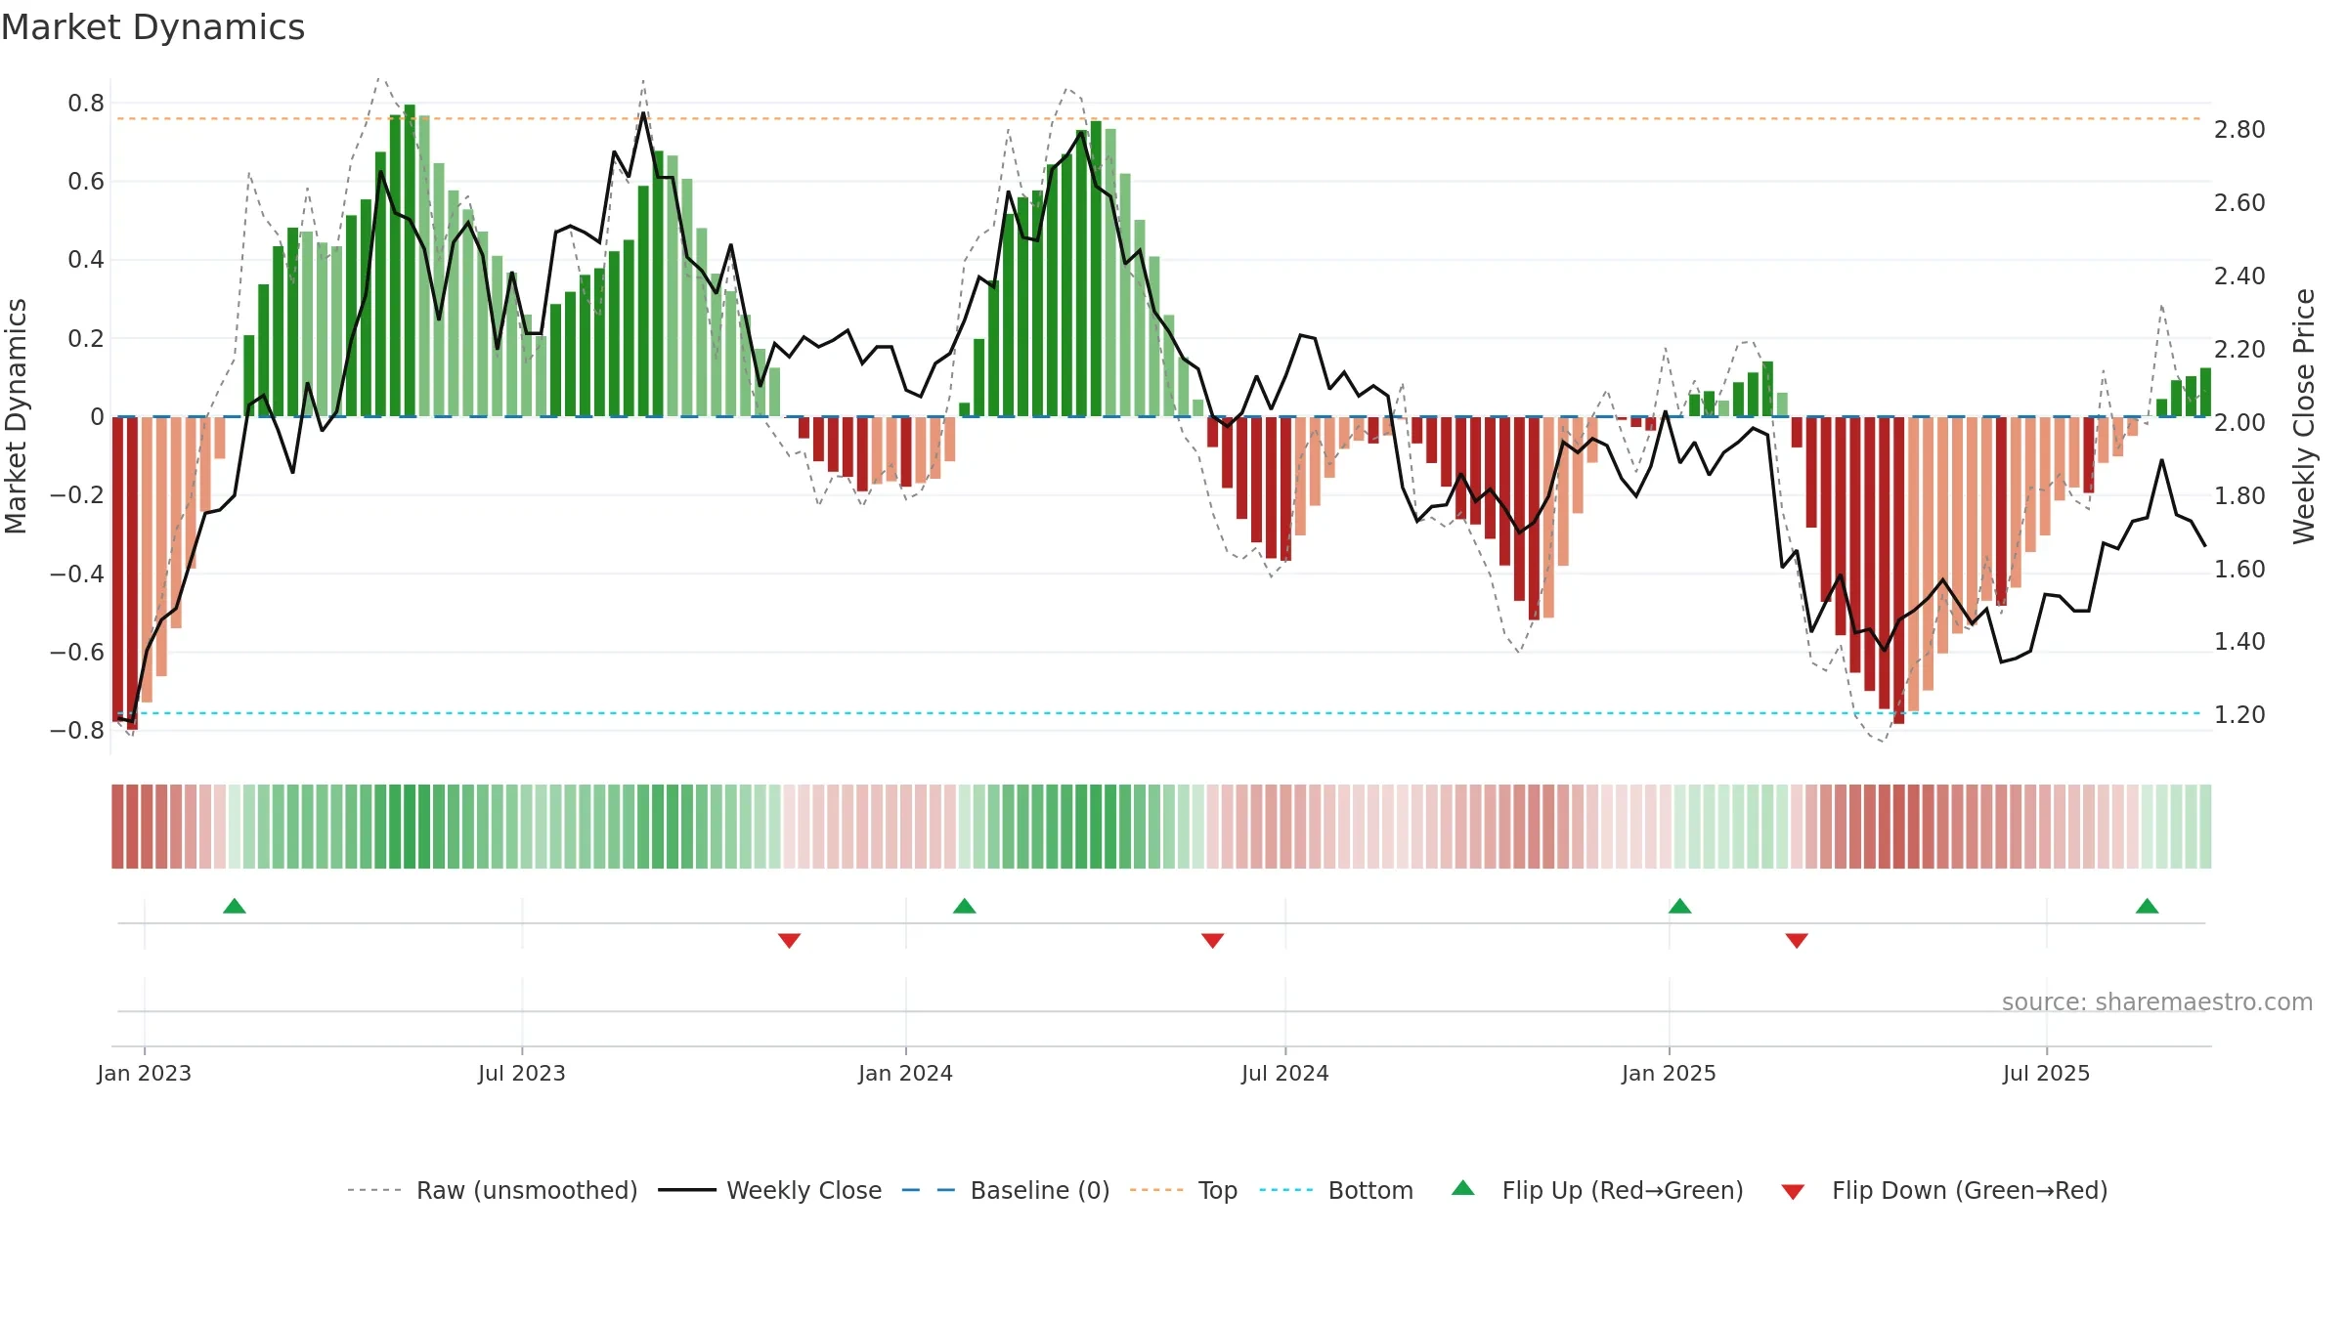The width and height of the screenshot is (2346, 1319).
Task: Click the sharemaestro.com source text
Action: pyautogui.click(x=2157, y=1001)
